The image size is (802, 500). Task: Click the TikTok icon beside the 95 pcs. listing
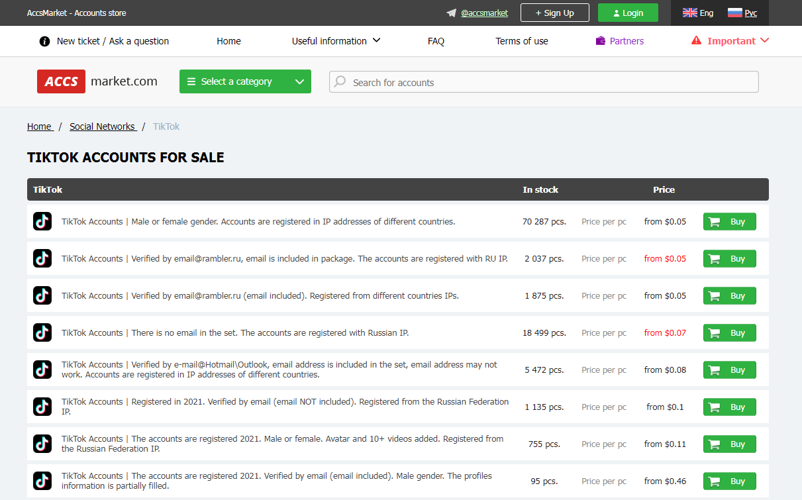coord(42,481)
